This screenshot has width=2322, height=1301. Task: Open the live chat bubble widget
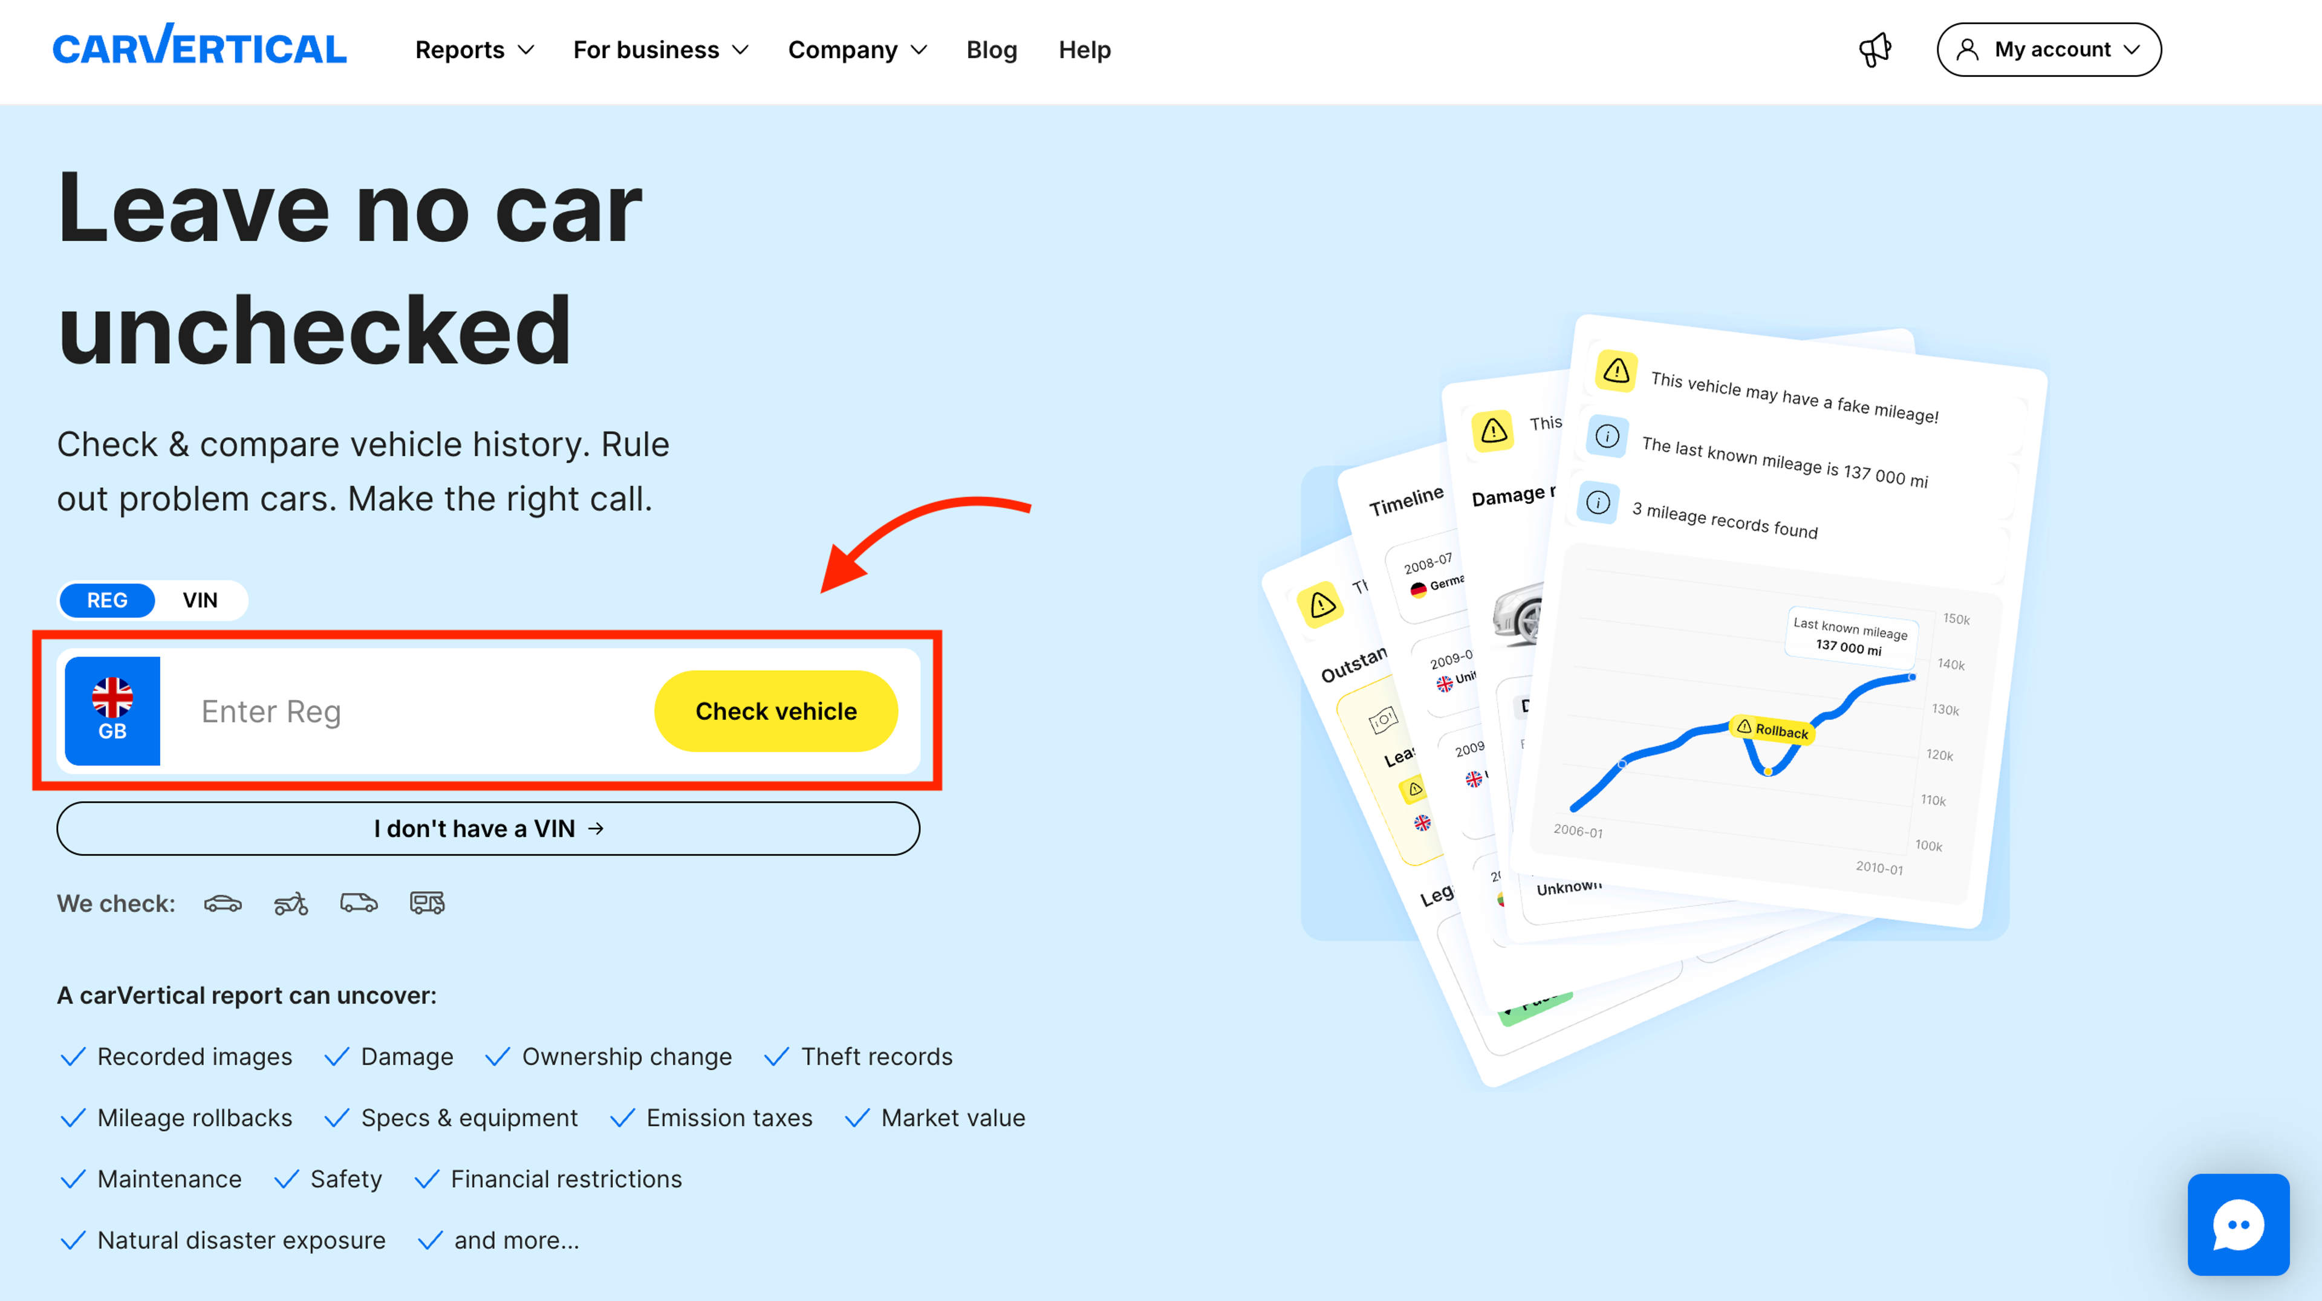[2238, 1224]
